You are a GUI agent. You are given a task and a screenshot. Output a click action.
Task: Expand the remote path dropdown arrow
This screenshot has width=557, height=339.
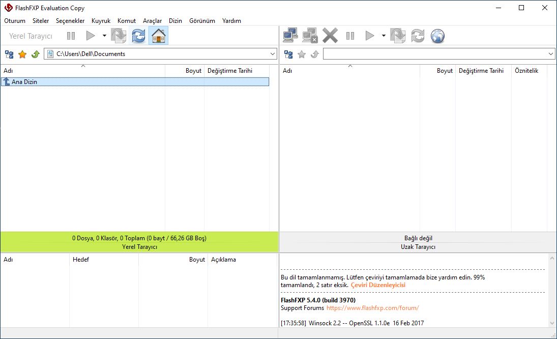pos(550,54)
